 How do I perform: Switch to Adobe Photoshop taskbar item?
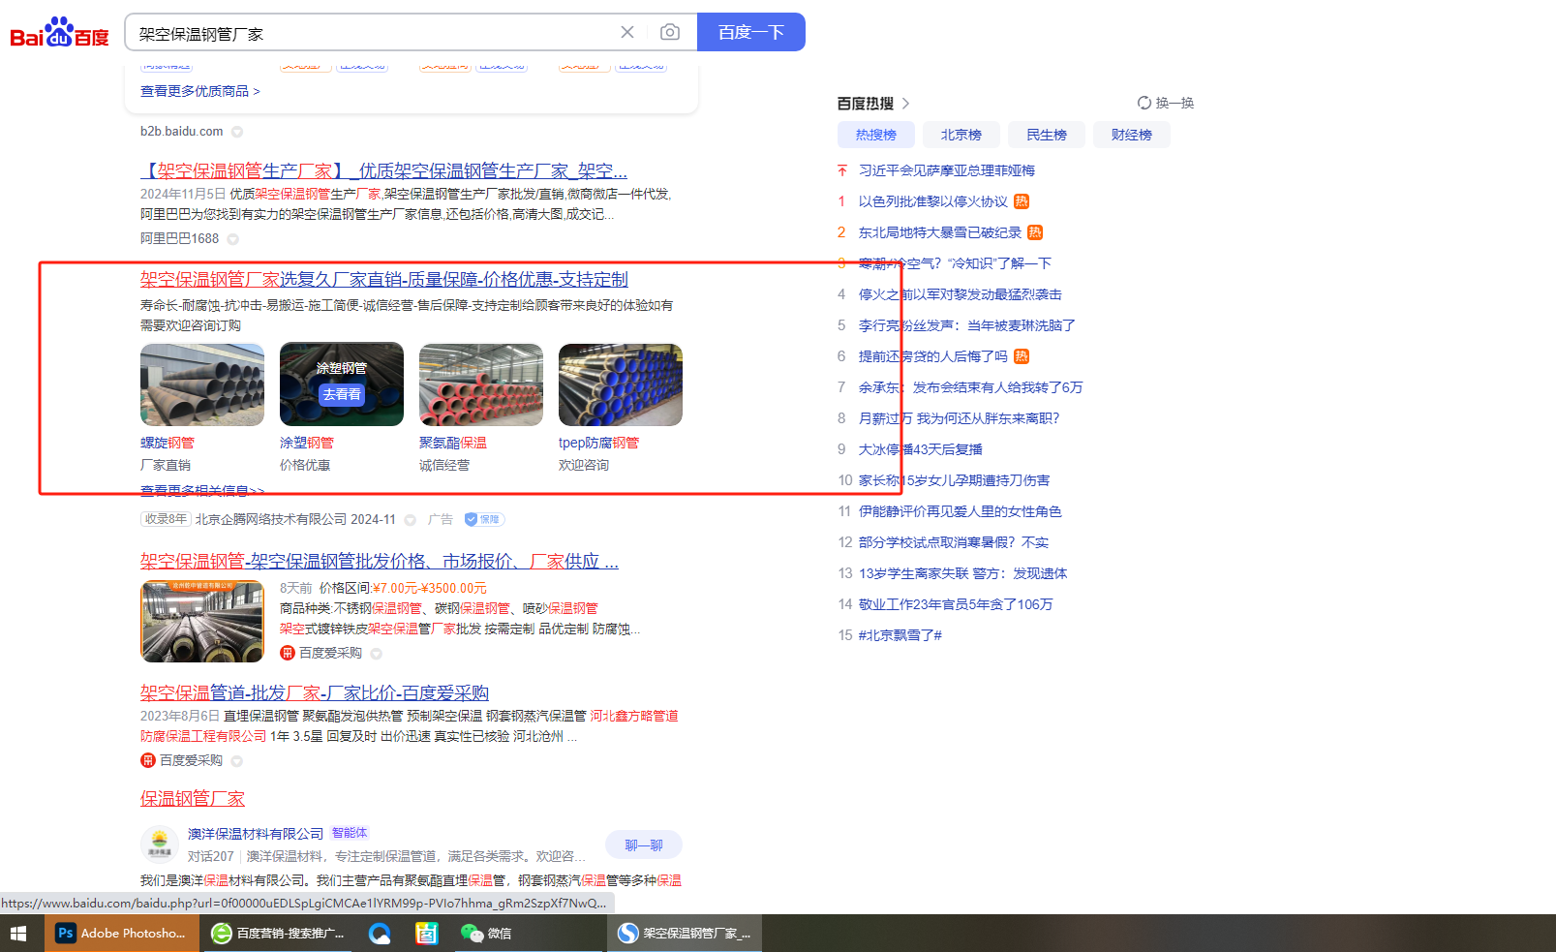point(122,933)
